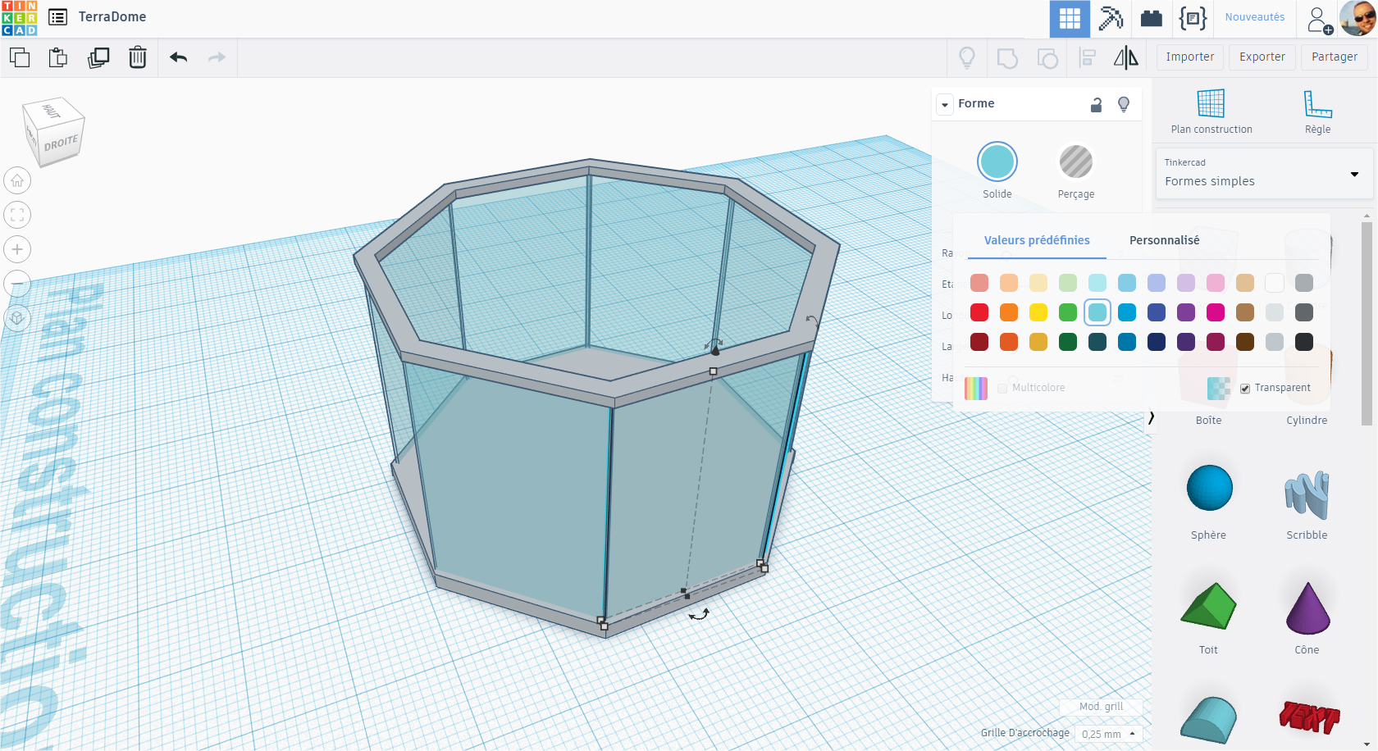
Task: Toggle the shape lock padlock
Action: (x=1096, y=104)
